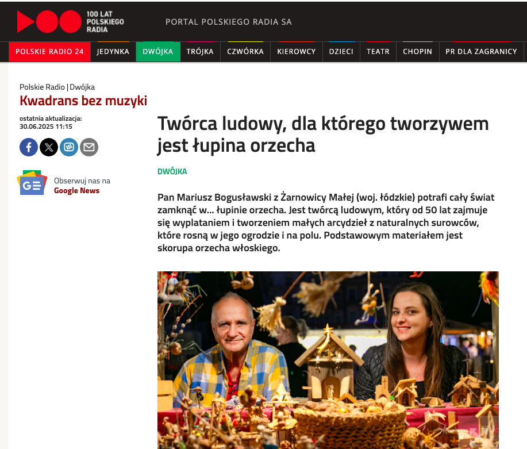Open the Kwadrans bez muzyki link

click(x=83, y=101)
